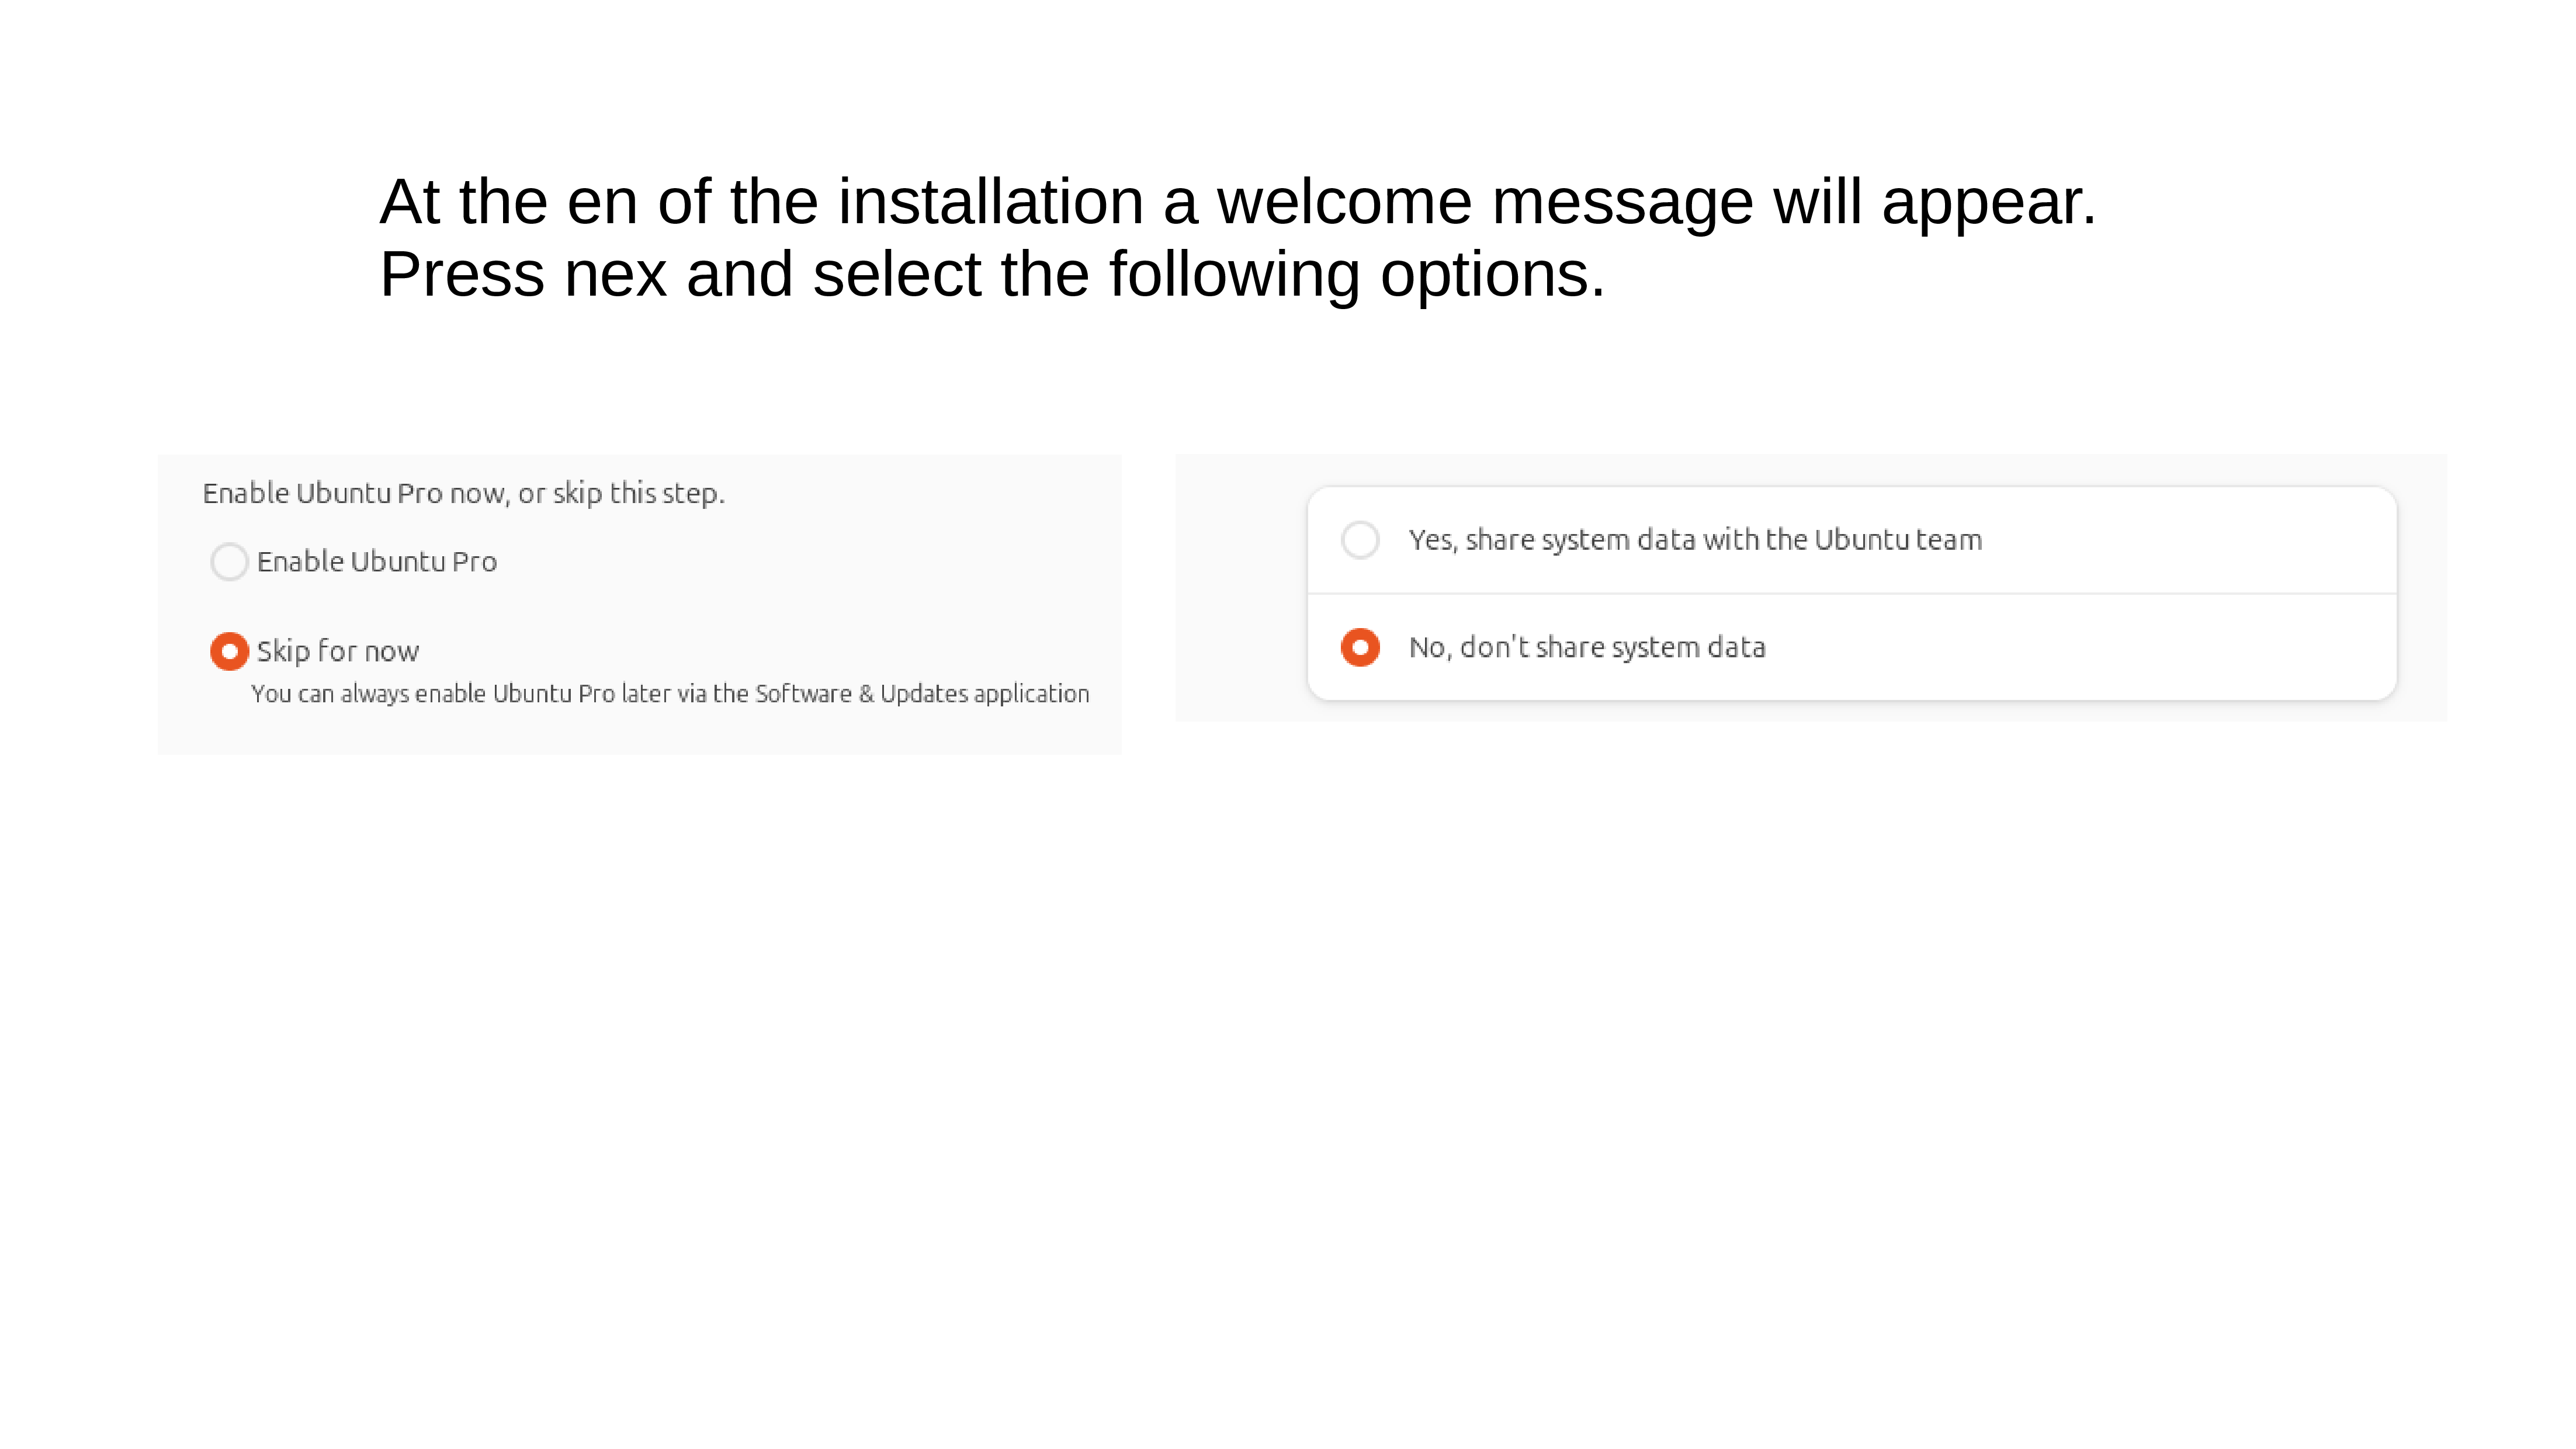Image resolution: width=2576 pixels, height=1449 pixels.
Task: Click the "Enable Ubuntu Pro now, or skip this step." heading
Action: (464, 493)
